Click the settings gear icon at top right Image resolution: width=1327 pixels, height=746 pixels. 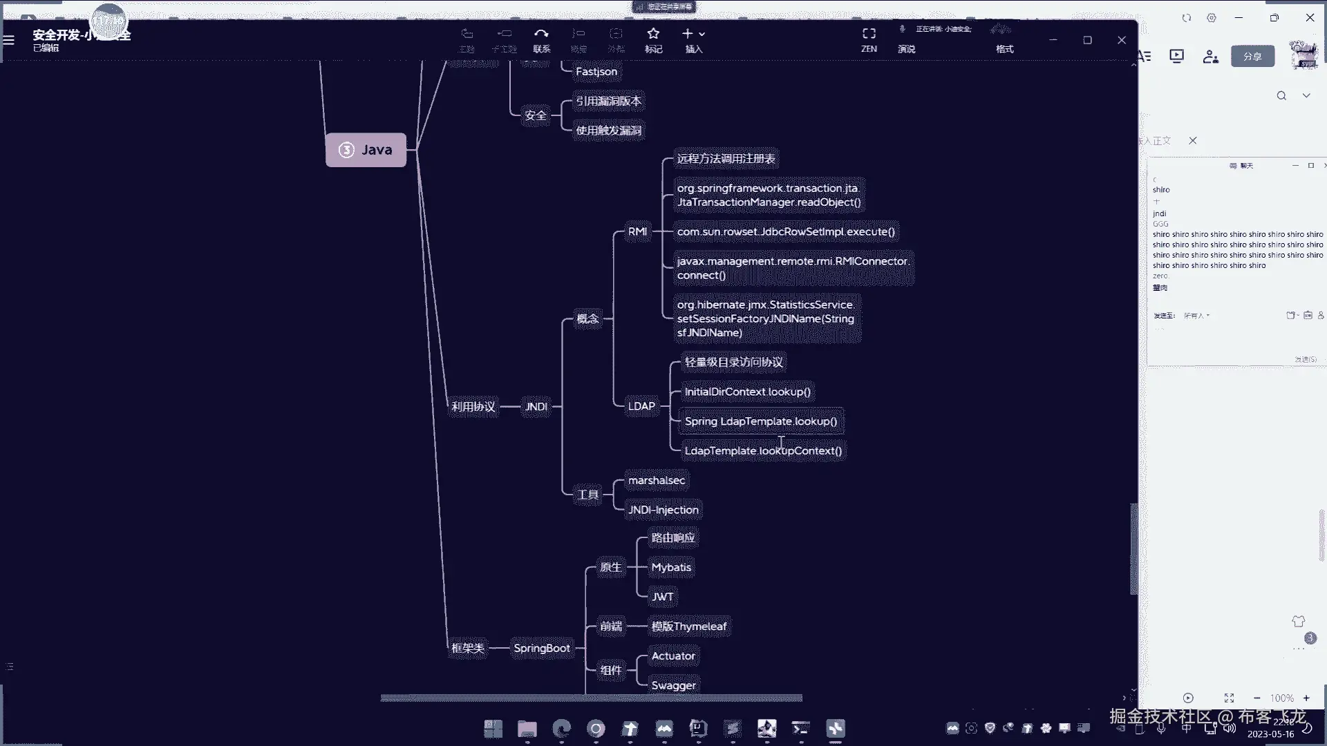pyautogui.click(x=1212, y=18)
